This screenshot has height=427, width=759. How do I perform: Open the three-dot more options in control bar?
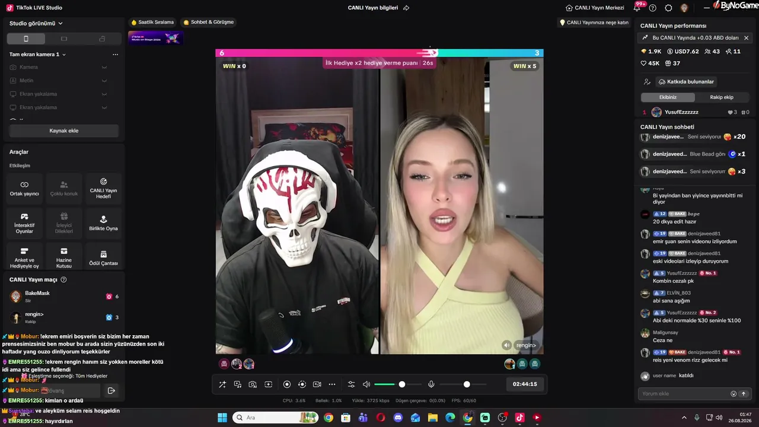tap(332, 384)
